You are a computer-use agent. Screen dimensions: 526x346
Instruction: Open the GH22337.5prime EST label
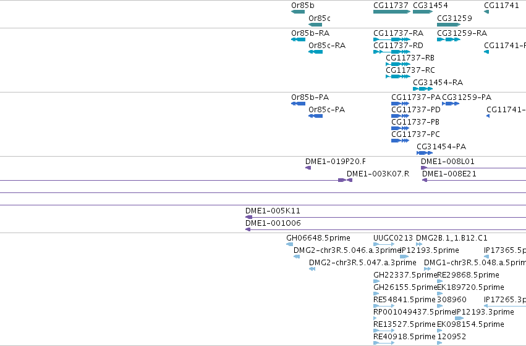pyautogui.click(x=405, y=275)
